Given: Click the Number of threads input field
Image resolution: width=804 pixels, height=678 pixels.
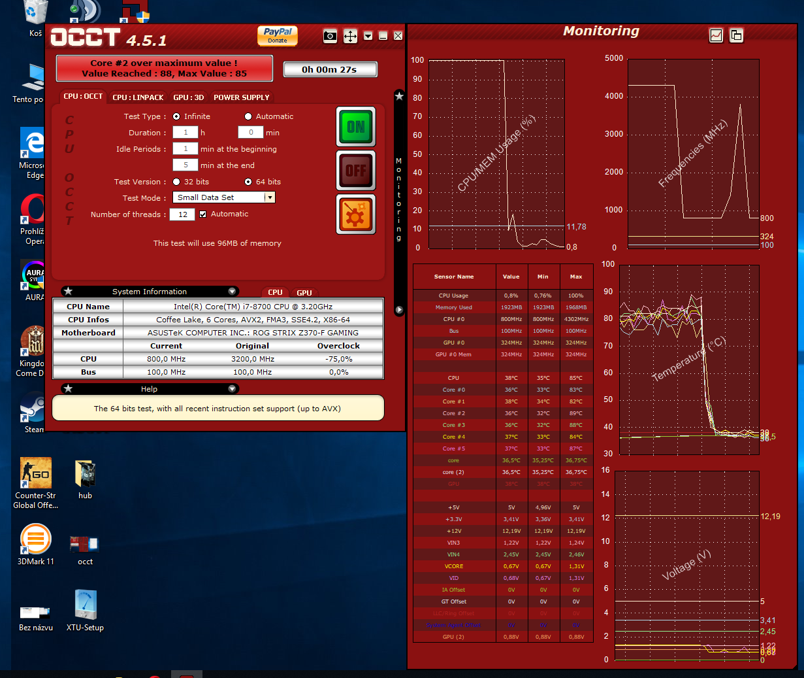Looking at the screenshot, I should tap(182, 214).
